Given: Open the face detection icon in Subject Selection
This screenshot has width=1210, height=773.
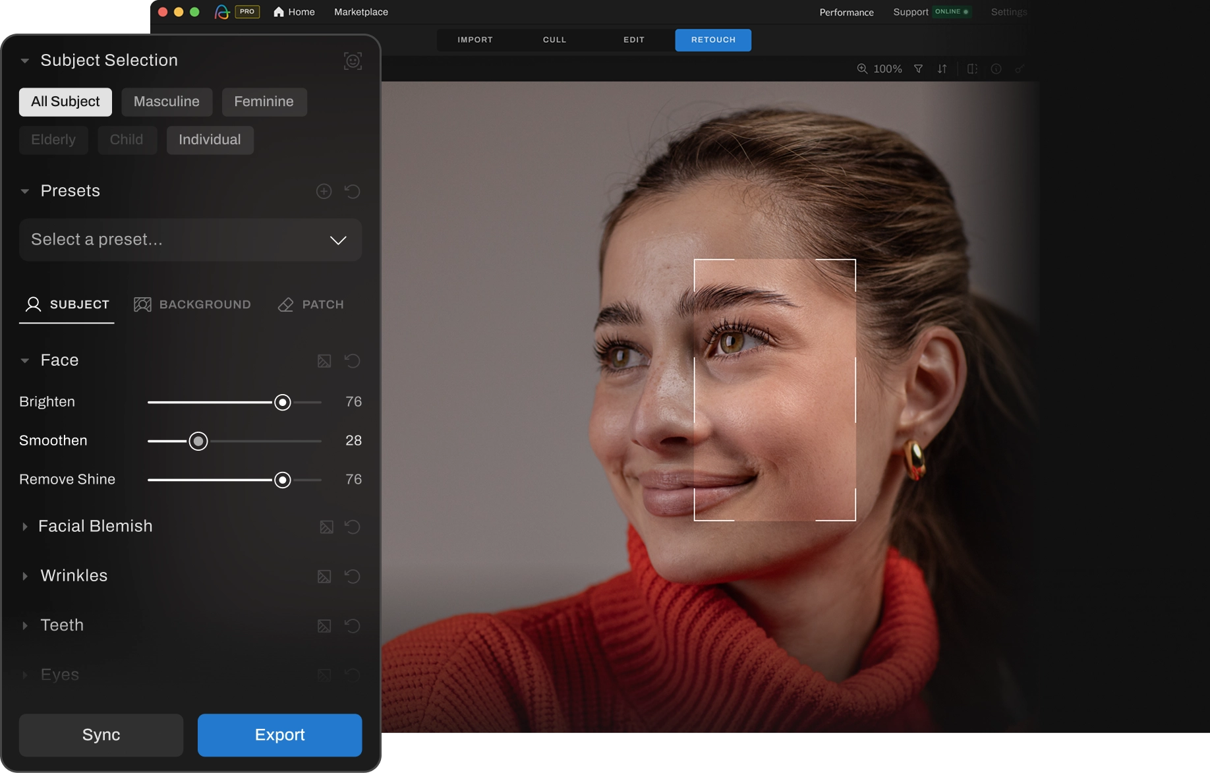Looking at the screenshot, I should coord(353,61).
